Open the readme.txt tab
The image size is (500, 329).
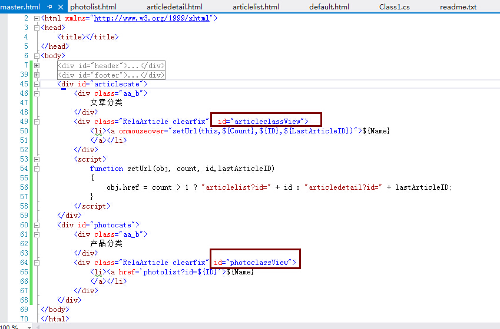458,6
